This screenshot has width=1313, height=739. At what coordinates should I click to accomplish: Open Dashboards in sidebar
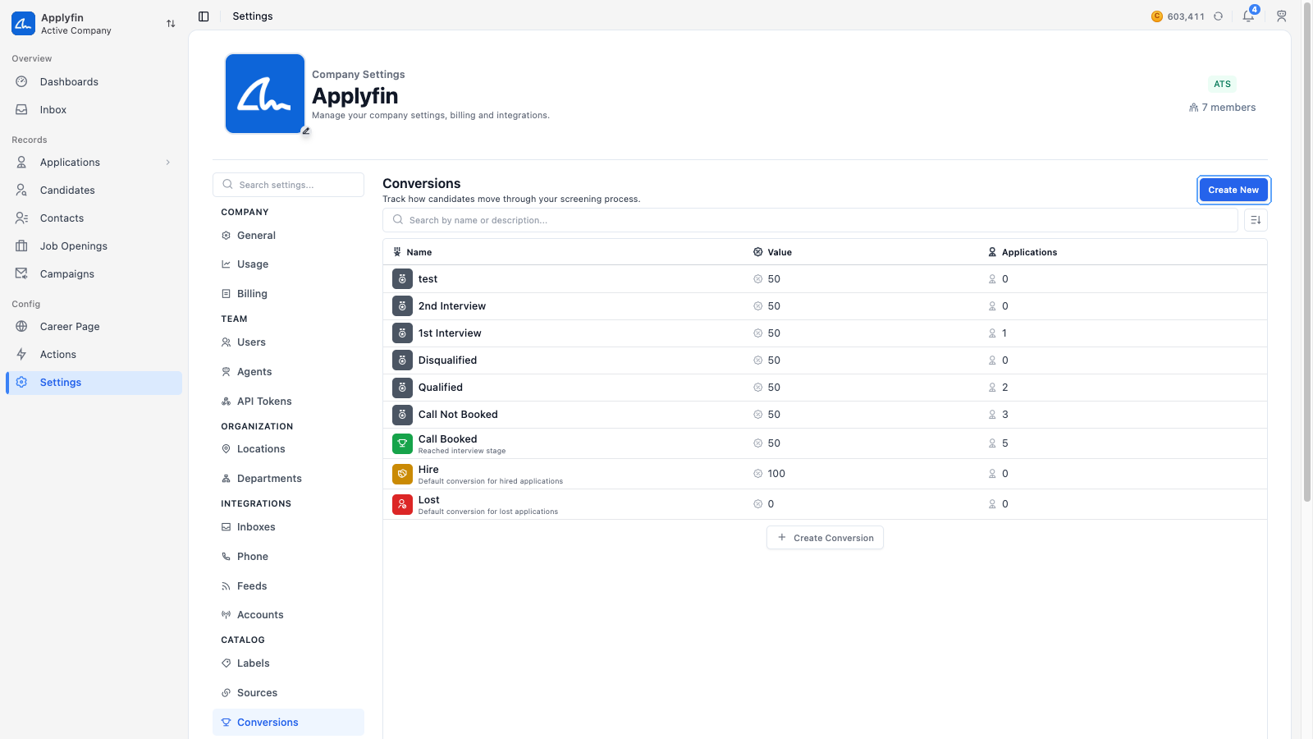94,82
